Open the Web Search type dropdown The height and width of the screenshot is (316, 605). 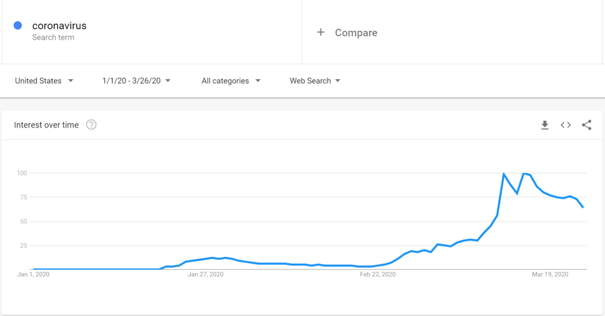point(315,81)
